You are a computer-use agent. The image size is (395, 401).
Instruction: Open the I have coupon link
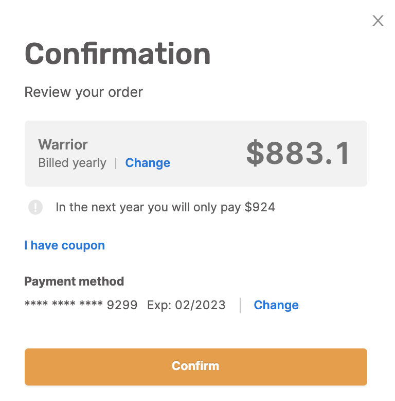coord(65,245)
